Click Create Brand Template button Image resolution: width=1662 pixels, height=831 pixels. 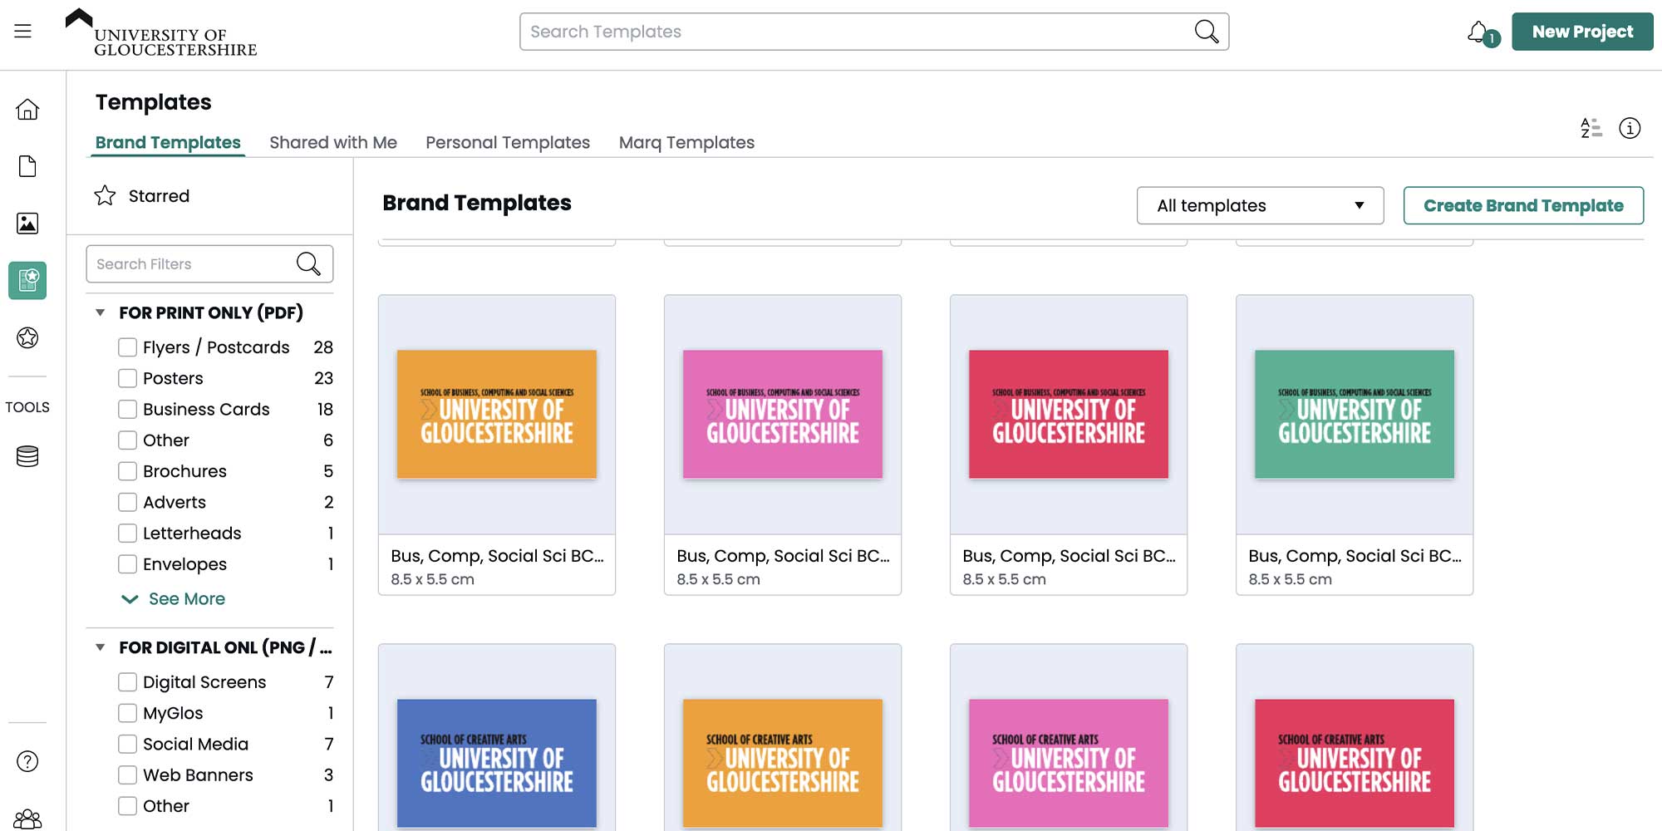pyautogui.click(x=1523, y=205)
